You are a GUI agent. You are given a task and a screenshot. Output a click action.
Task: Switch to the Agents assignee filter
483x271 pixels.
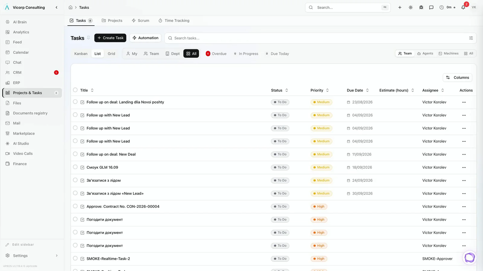click(x=425, y=53)
